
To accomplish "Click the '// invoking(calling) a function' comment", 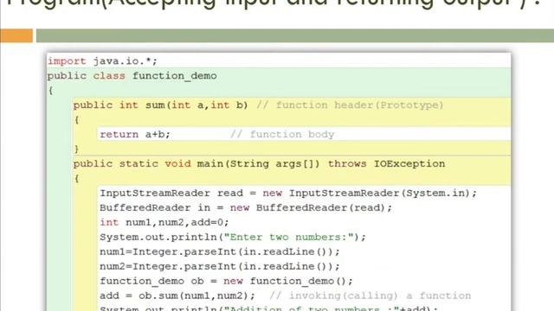I will tap(370, 295).
